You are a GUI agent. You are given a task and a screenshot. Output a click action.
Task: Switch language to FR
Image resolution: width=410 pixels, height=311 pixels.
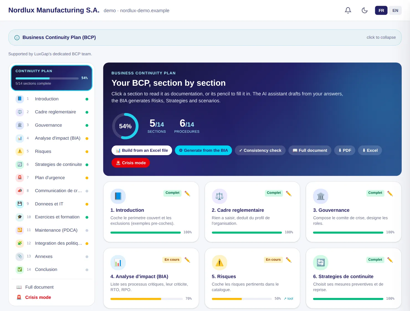click(x=381, y=11)
